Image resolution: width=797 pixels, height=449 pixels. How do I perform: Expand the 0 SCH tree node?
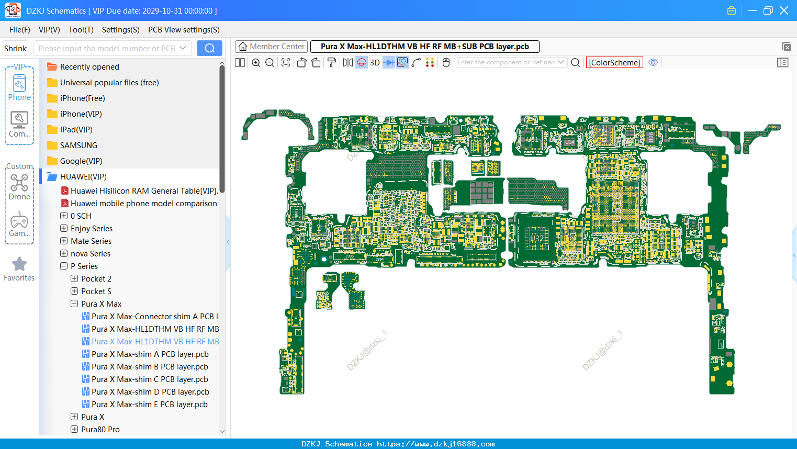coord(64,216)
